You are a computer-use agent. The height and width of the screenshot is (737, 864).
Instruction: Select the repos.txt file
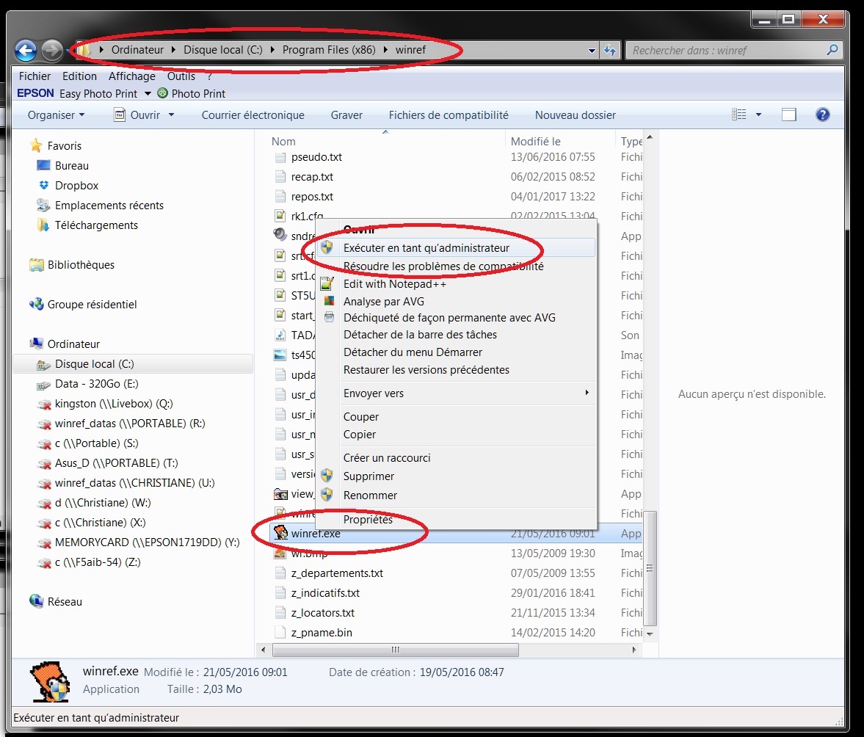click(x=312, y=196)
